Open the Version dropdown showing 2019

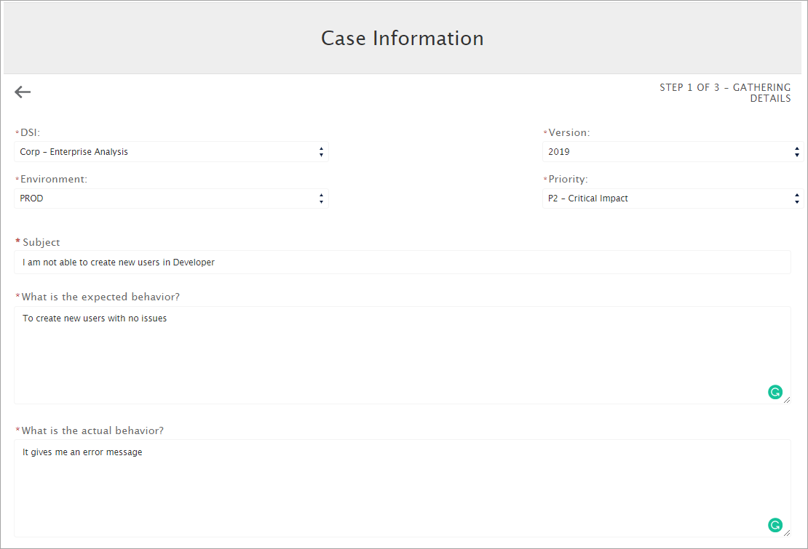click(662, 151)
